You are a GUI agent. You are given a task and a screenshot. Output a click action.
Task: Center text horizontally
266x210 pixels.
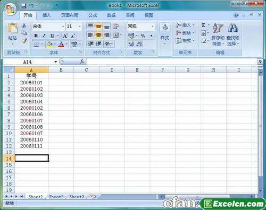click(x=98, y=35)
